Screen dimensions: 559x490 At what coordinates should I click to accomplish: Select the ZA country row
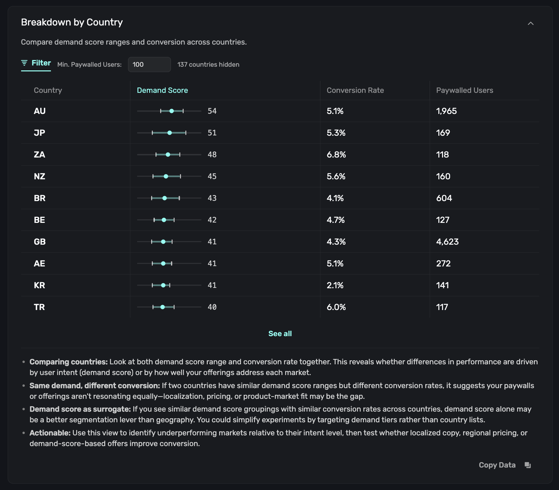(40, 155)
